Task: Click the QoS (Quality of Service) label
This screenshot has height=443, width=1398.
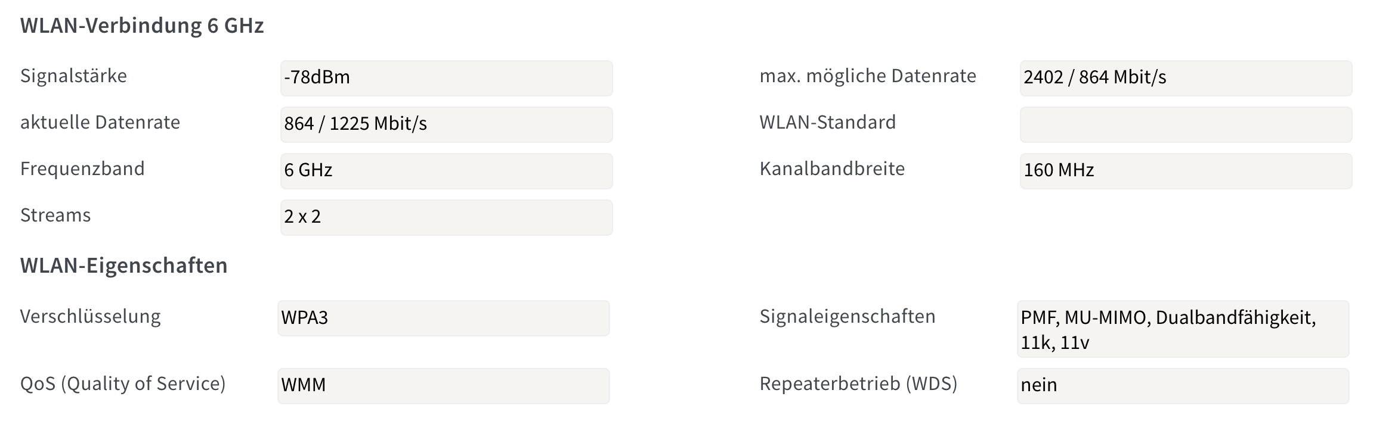Action: click(123, 384)
